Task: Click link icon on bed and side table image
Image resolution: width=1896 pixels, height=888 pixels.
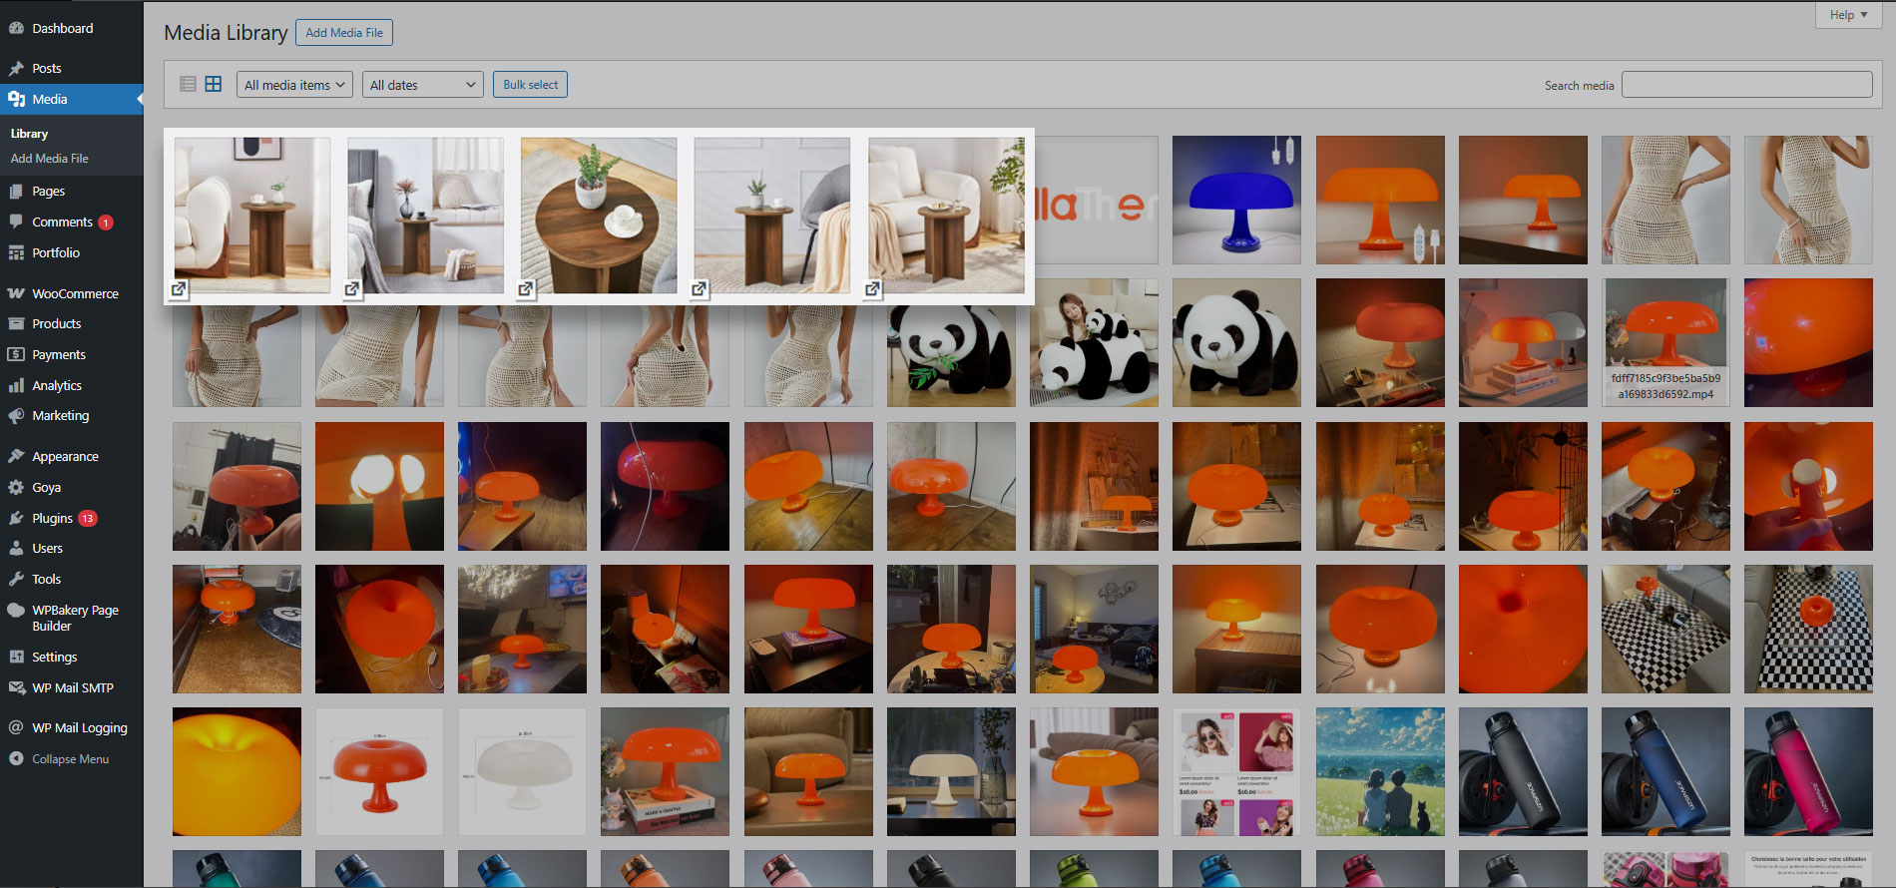Action: point(352,288)
